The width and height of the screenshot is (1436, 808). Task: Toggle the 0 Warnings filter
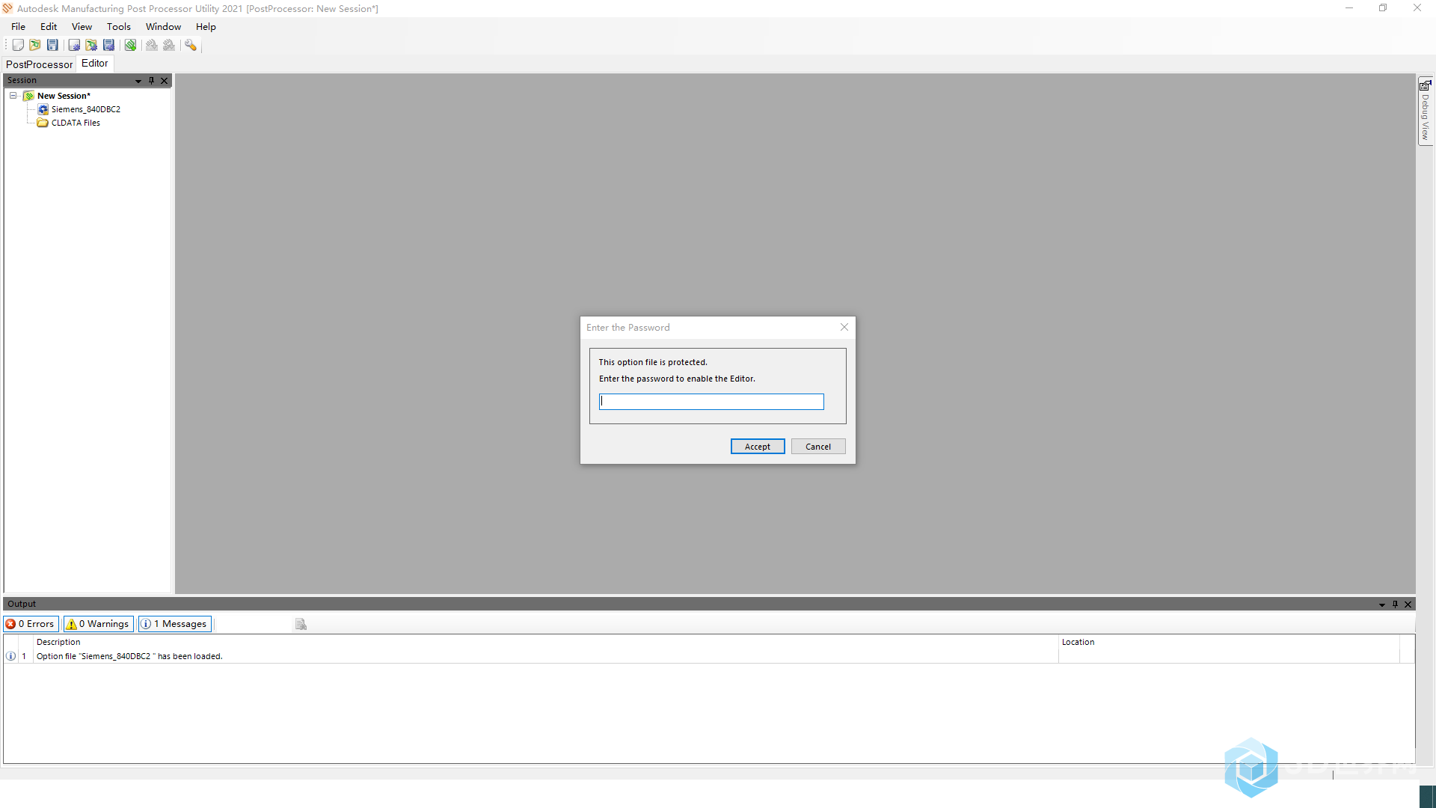[x=98, y=624]
